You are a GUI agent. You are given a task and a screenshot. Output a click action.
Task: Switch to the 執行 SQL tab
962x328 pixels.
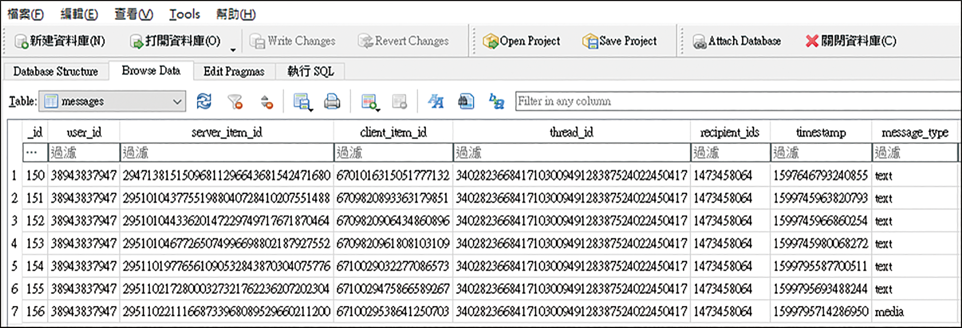pos(310,71)
